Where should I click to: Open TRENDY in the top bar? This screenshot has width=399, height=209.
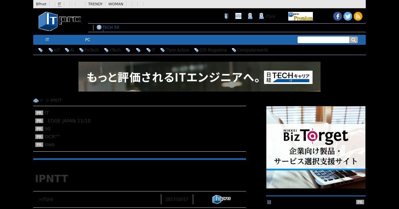[95, 4]
